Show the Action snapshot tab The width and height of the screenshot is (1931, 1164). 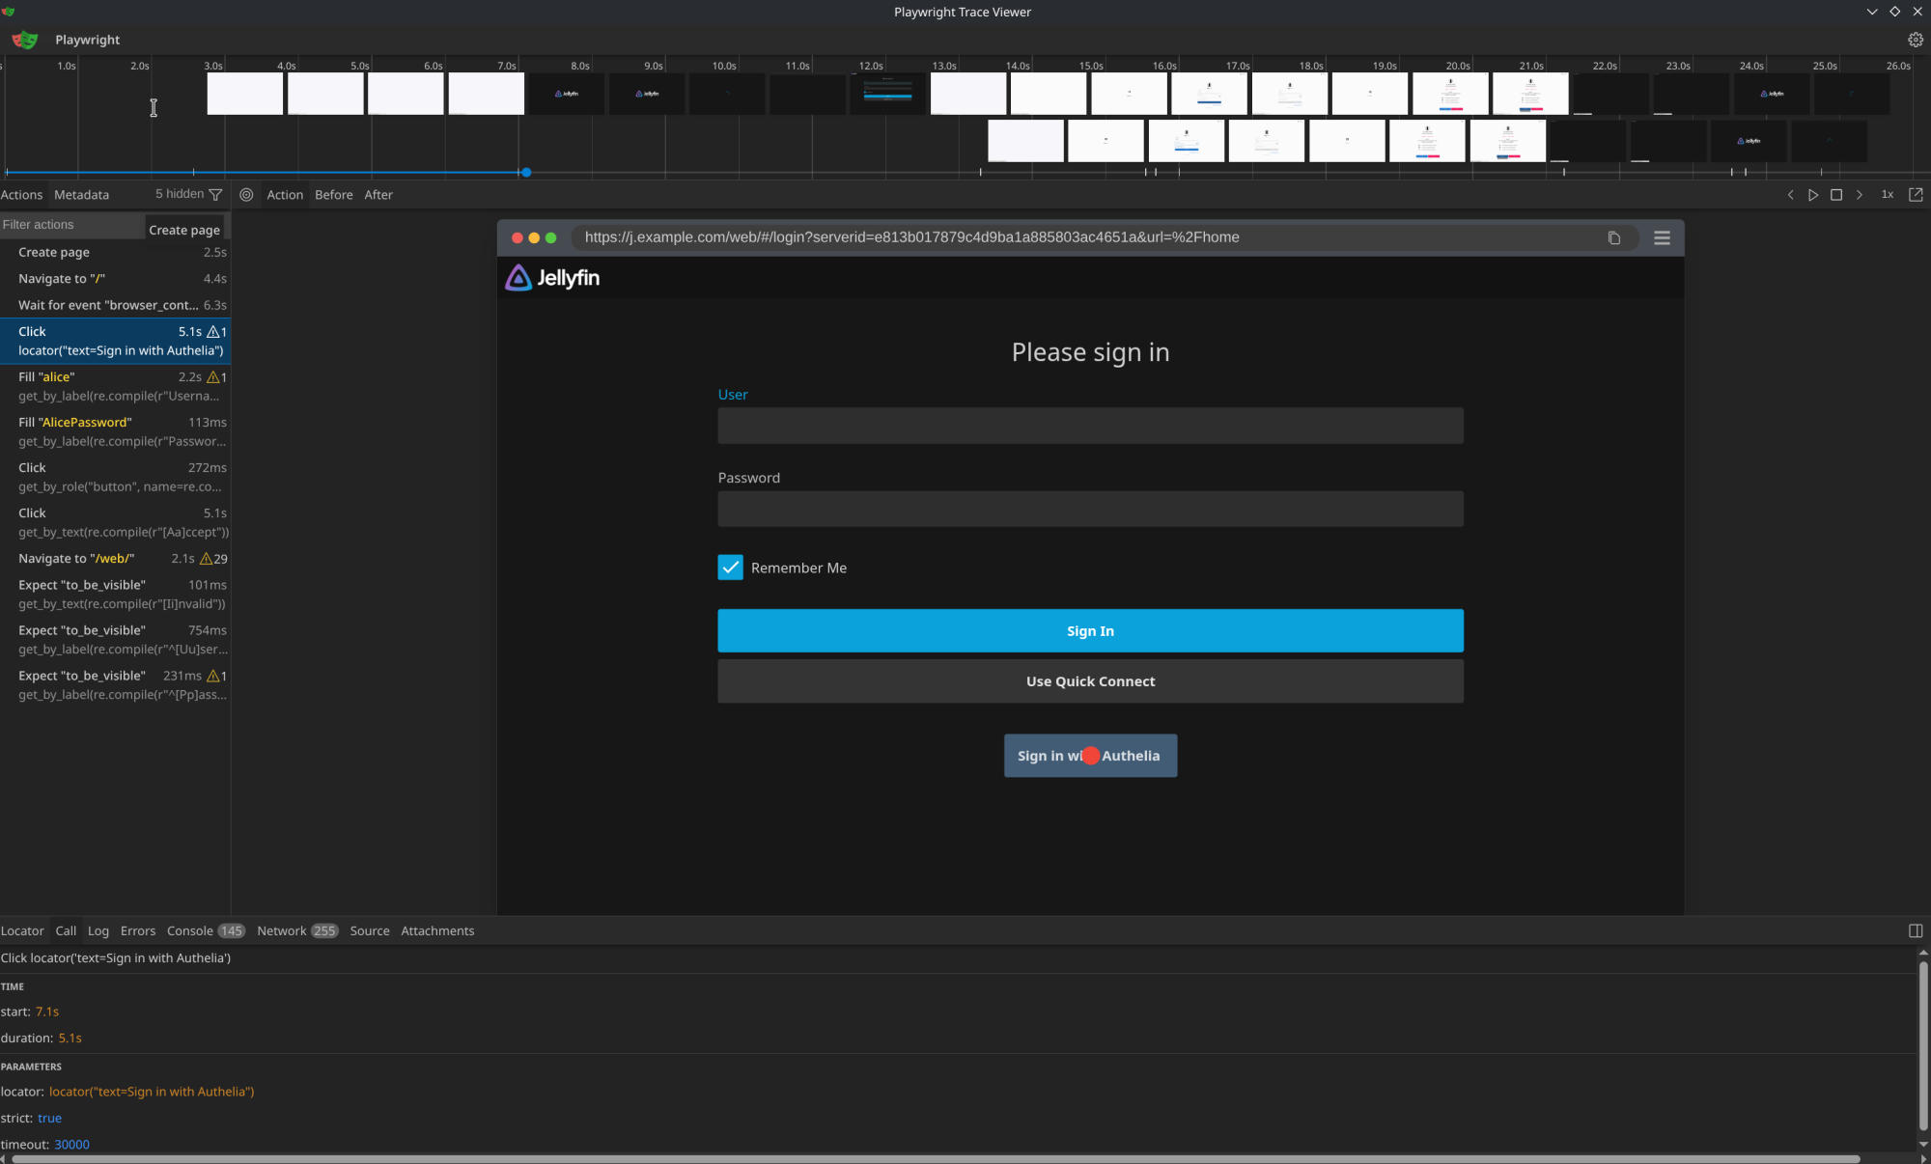(x=285, y=195)
